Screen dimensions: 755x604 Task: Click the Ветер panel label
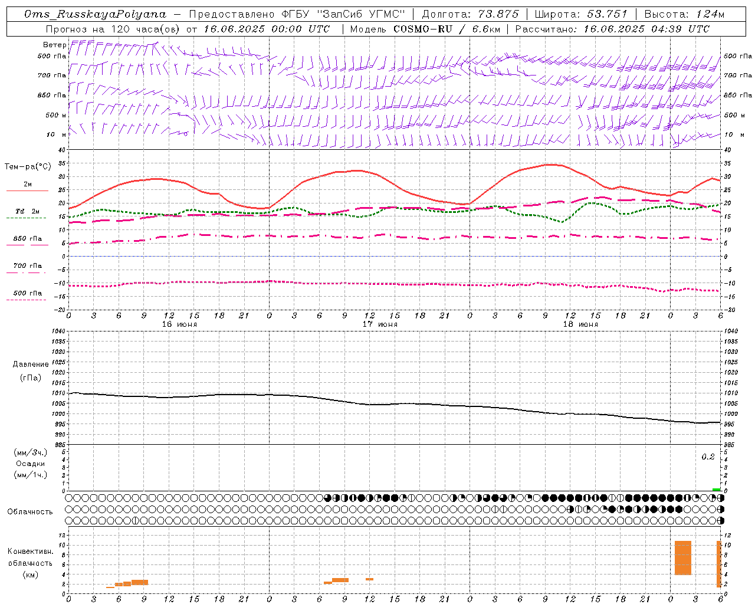(54, 45)
